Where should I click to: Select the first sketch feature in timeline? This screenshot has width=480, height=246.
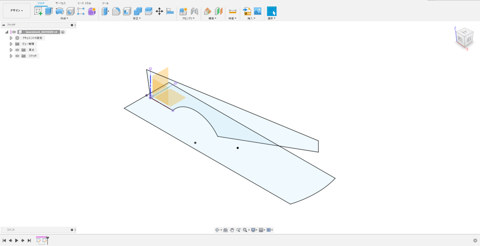(39, 241)
